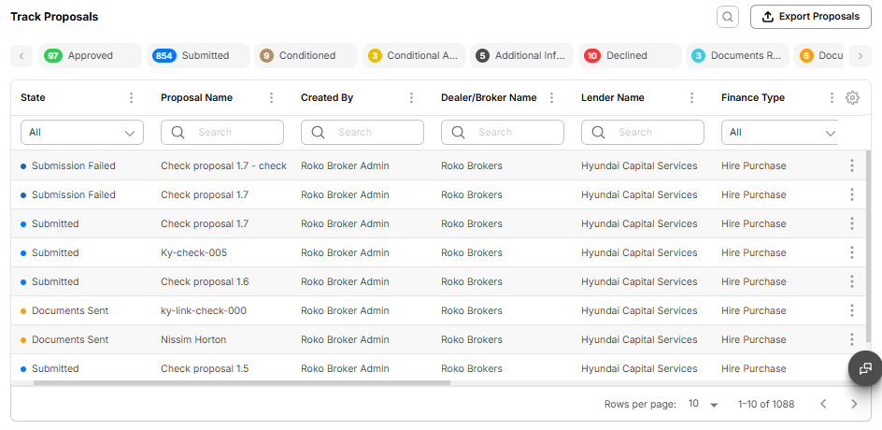Viewport: 882px width, 430px height.
Task: Open row actions for Check proposal 1.7 - check
Action: click(852, 165)
